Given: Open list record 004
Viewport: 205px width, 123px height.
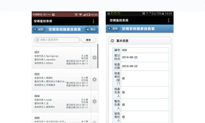Looking at the screenshot, I should click(61, 101).
